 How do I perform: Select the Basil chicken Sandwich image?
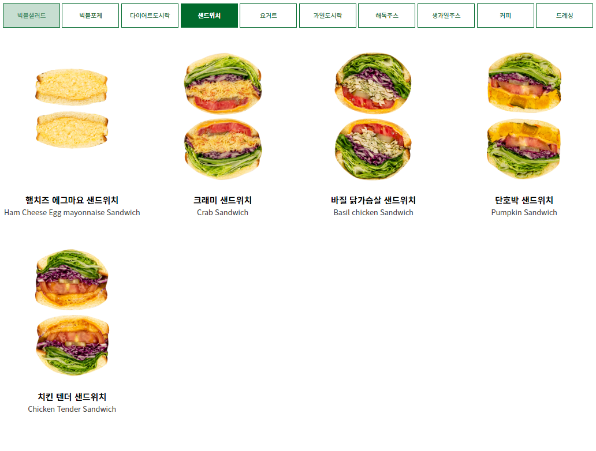[373, 116]
